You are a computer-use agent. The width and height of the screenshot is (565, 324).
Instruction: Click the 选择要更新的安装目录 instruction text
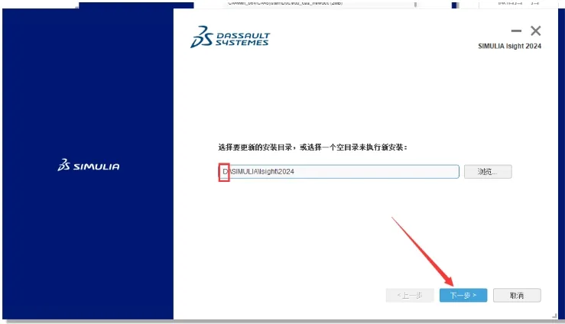pos(313,147)
